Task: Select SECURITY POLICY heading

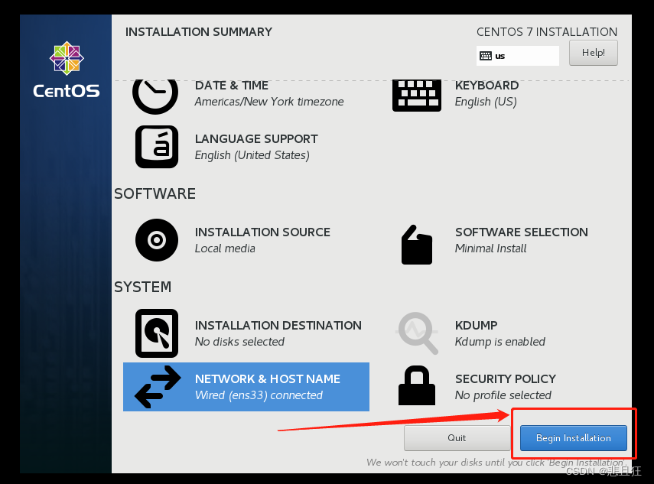Action: coord(506,379)
